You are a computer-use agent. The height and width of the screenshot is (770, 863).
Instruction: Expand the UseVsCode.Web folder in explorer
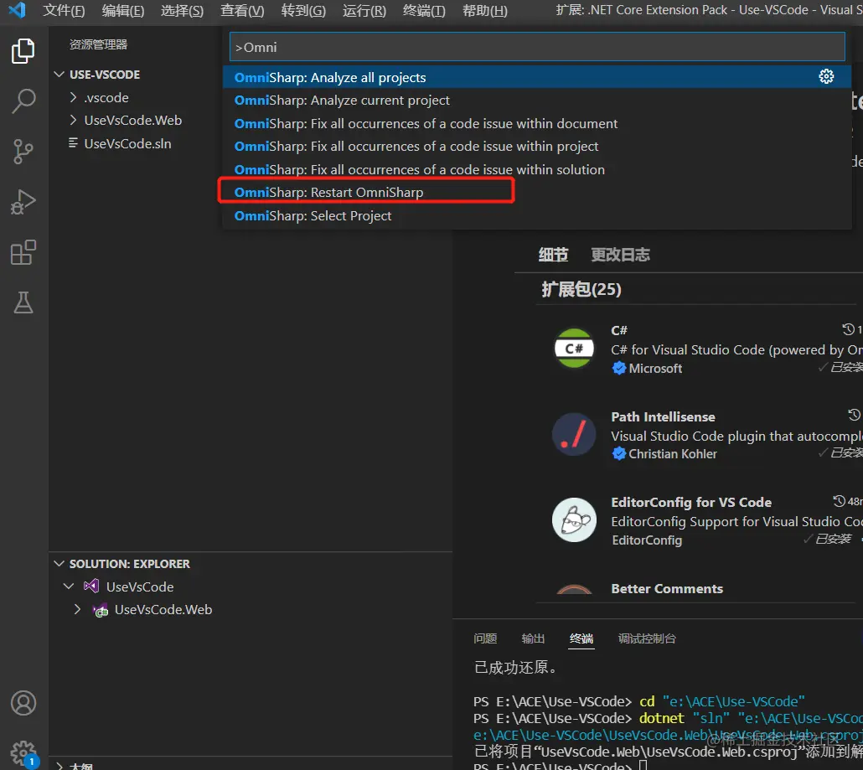(73, 120)
